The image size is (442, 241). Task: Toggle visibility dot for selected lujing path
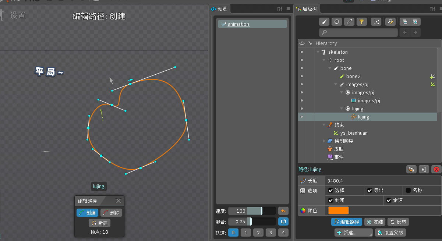302,117
